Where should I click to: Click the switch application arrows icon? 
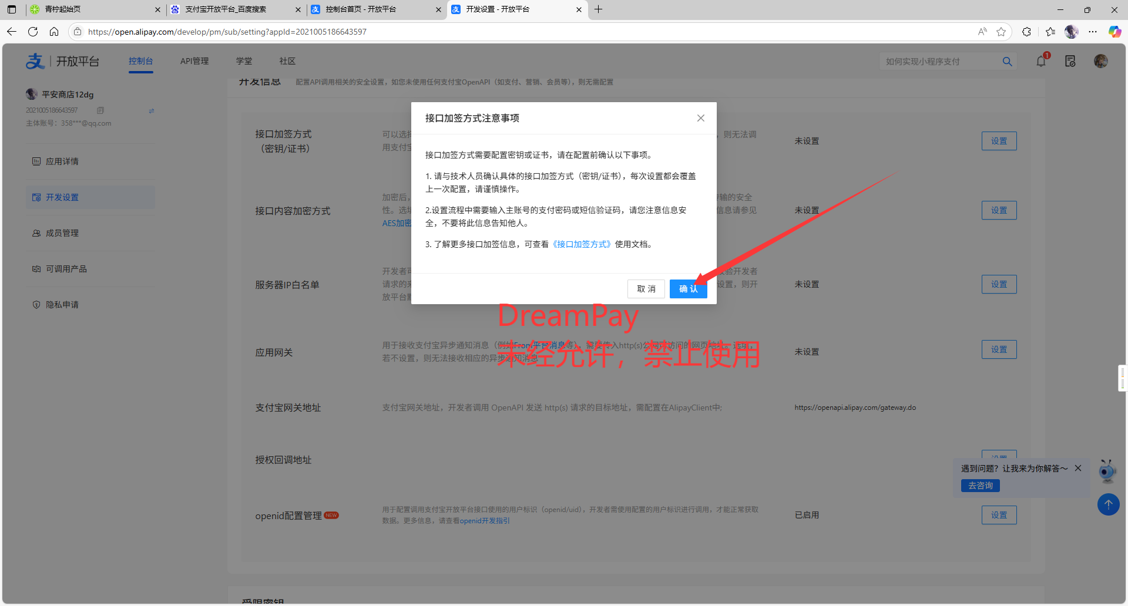coord(152,110)
